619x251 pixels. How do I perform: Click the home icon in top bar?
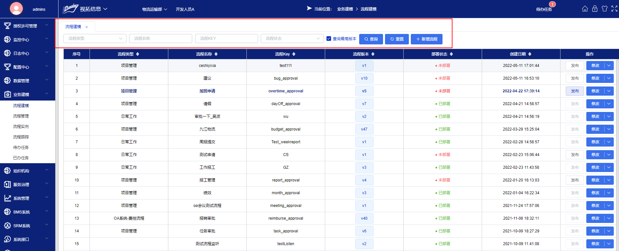[585, 9]
